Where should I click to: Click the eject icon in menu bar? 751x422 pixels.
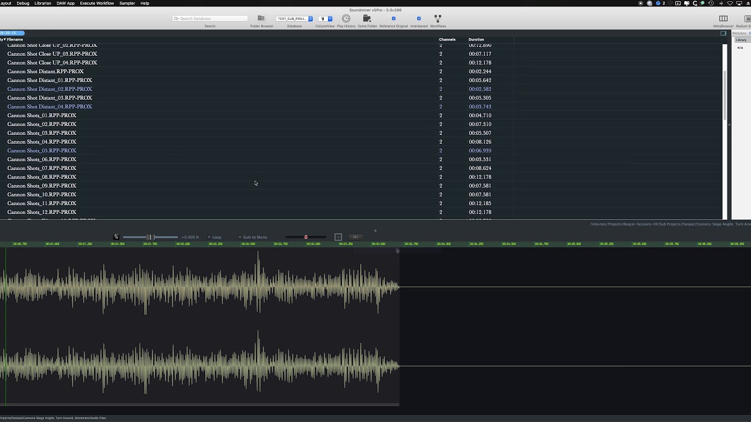click(748, 3)
